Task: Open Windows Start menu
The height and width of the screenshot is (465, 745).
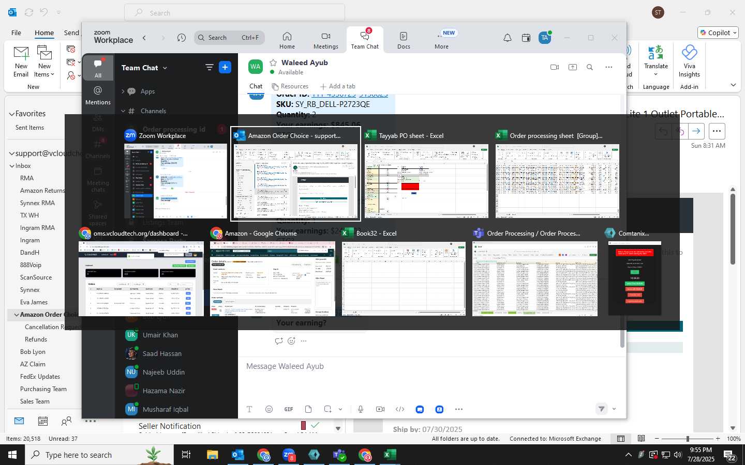Action: [12, 455]
